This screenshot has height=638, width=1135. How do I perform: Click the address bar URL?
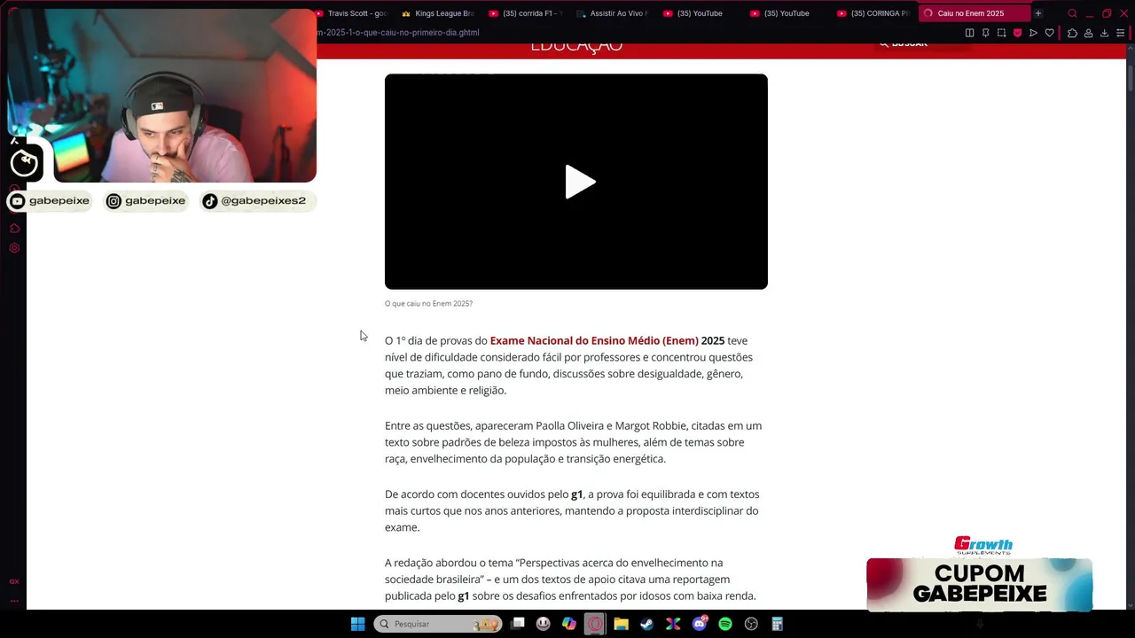(x=399, y=33)
